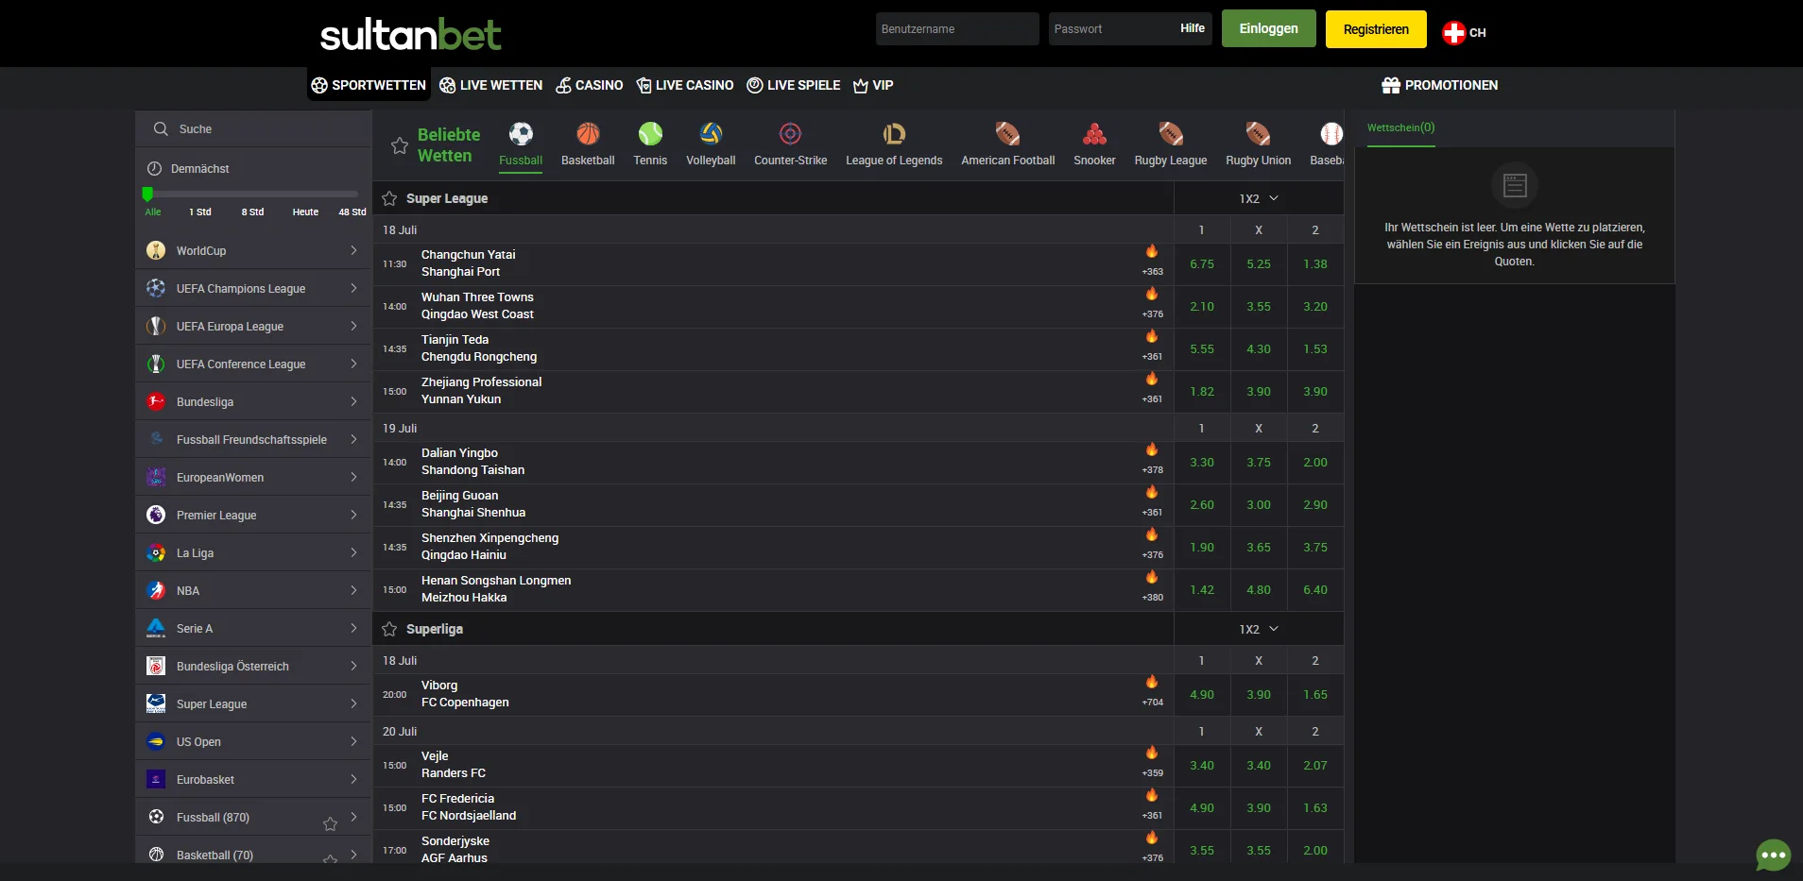Go to LIVE CASINO section

(x=684, y=85)
